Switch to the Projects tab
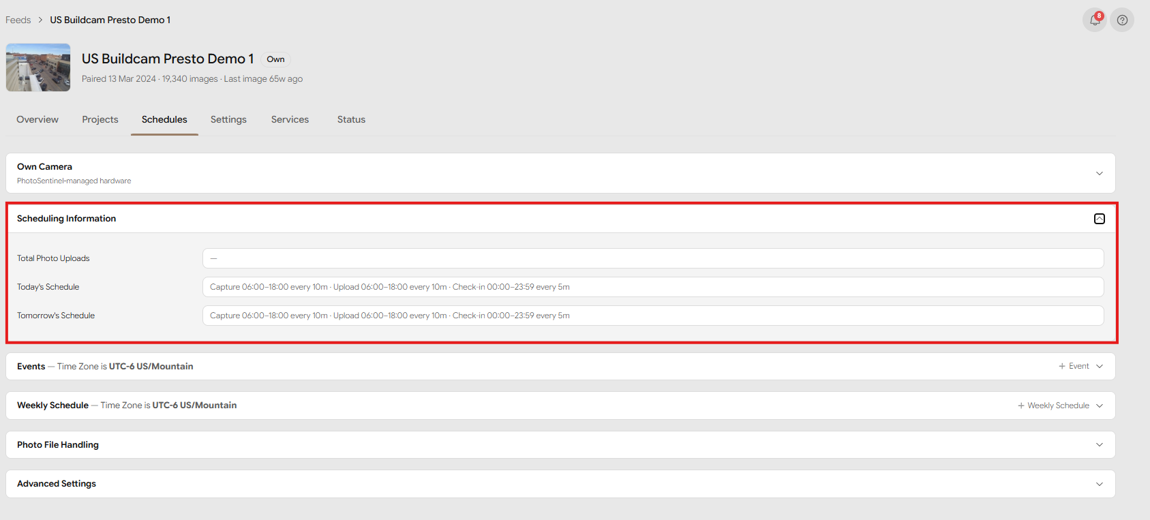1150x520 pixels. [x=100, y=119]
